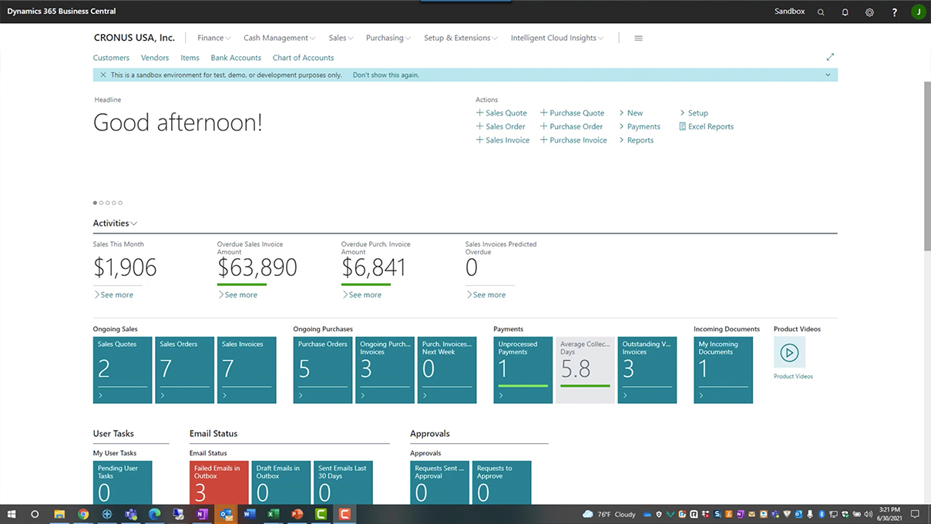
Task: Expand the Finance menu
Action: 214,38
